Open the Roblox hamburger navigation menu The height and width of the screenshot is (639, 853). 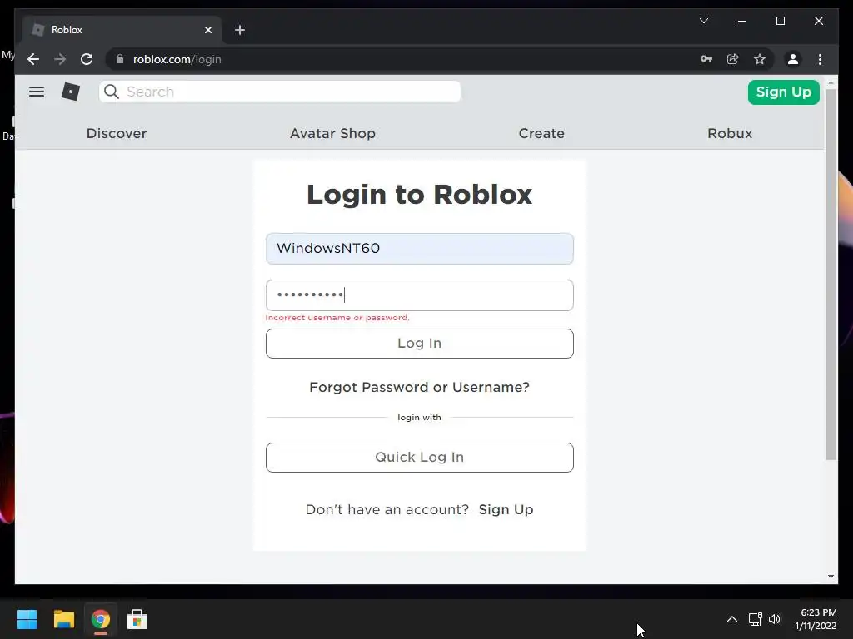point(37,92)
